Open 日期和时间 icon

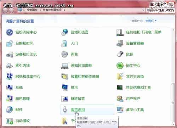pos(10,43)
